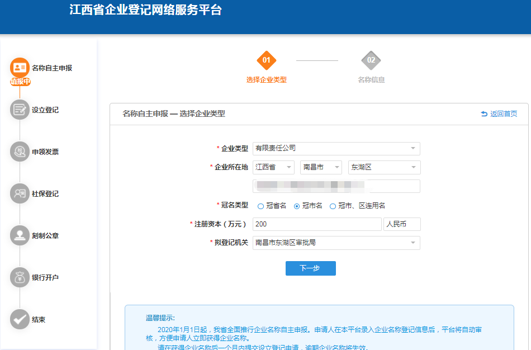The image size is (531, 350).
Task: Select 冠市、区连用名 radio option
Action: click(333, 206)
